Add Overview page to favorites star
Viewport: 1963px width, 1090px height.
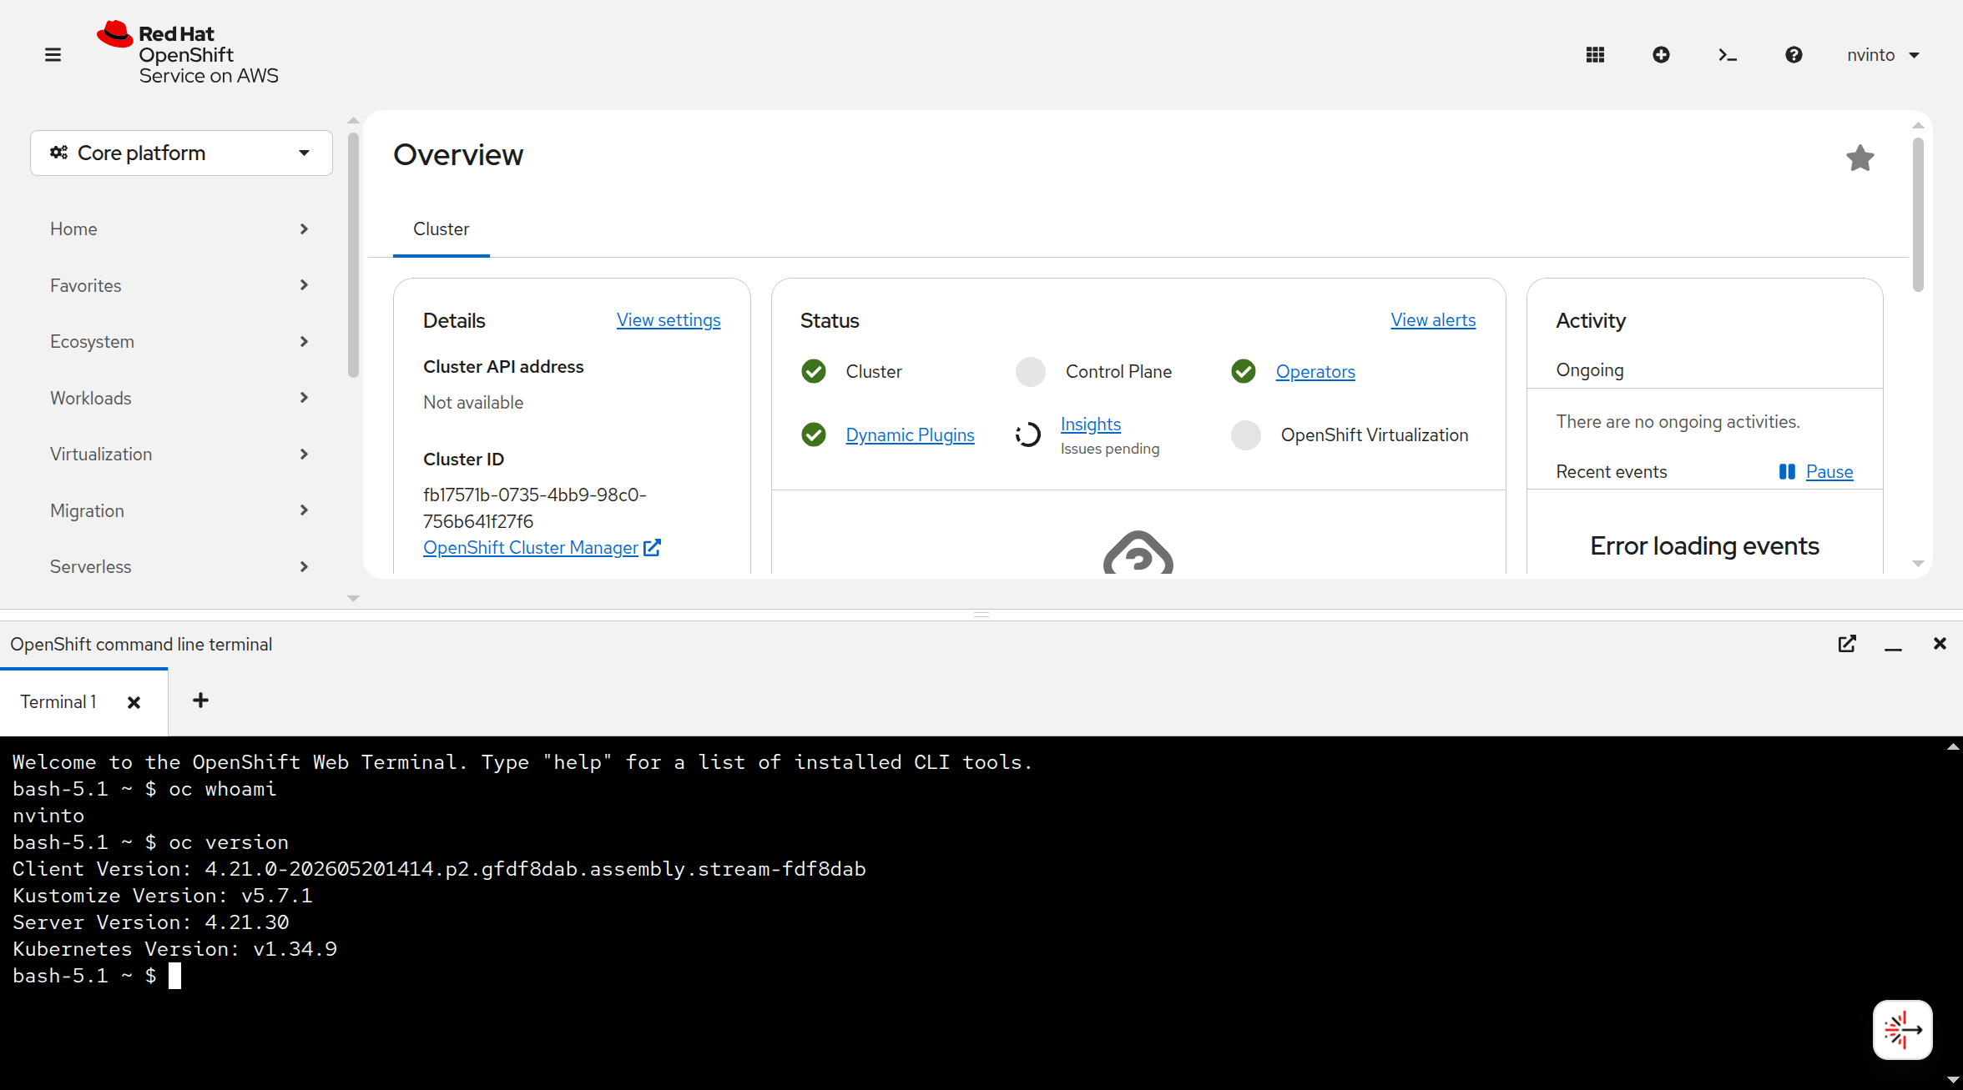pos(1860,158)
